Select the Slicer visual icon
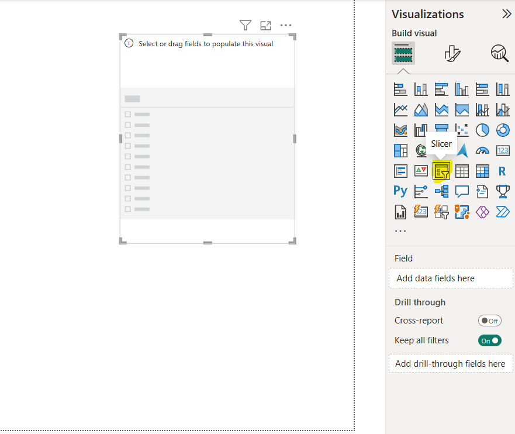This screenshot has width=515, height=434. click(441, 171)
